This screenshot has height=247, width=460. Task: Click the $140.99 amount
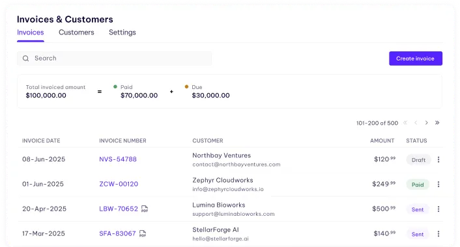click(384, 233)
